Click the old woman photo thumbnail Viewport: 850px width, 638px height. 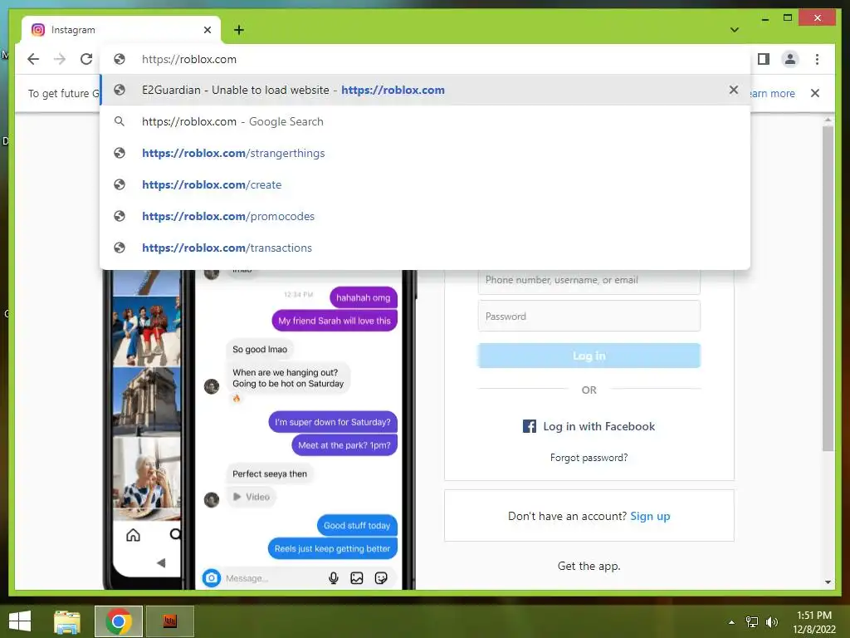coord(146,473)
